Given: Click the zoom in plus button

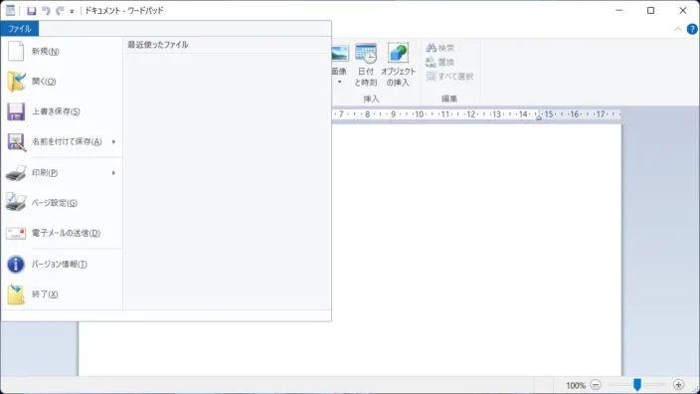Looking at the screenshot, I should pyautogui.click(x=678, y=385).
